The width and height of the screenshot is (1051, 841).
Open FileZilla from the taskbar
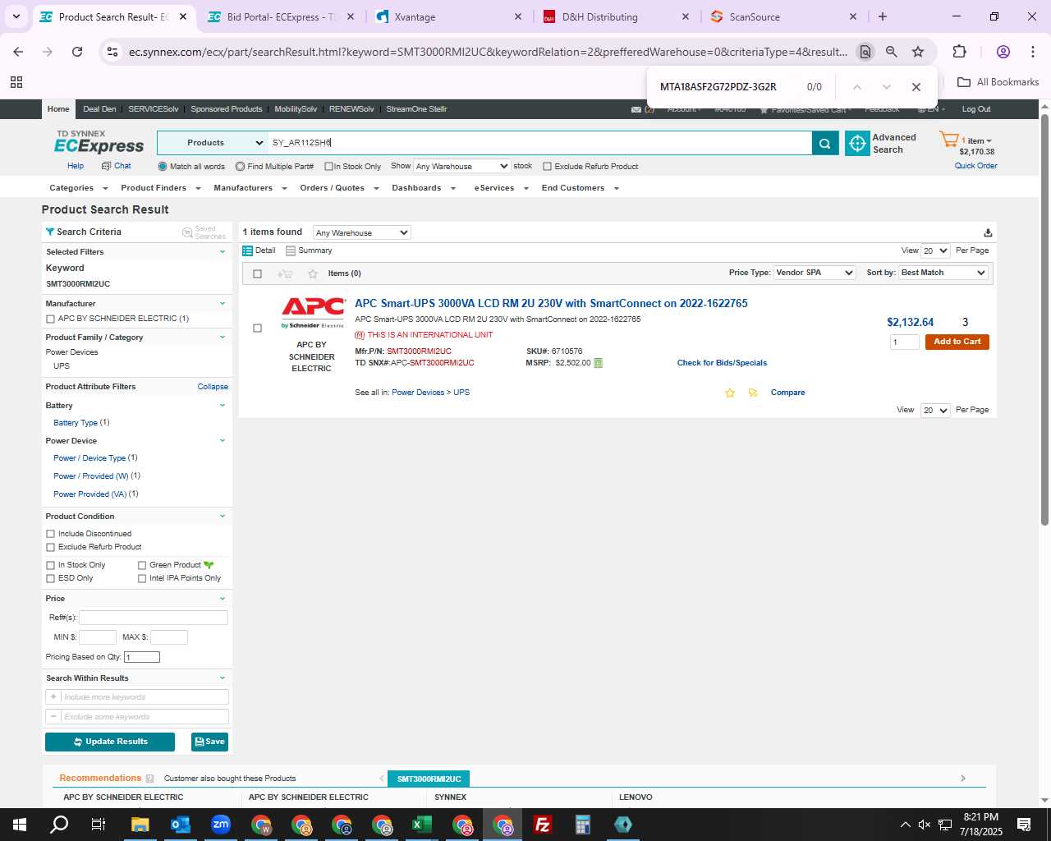pos(542,825)
